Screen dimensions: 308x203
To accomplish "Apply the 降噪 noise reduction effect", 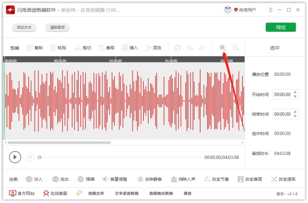I will 86,179.
